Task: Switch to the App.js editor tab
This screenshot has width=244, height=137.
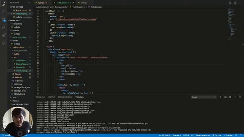Action: coord(41,3)
